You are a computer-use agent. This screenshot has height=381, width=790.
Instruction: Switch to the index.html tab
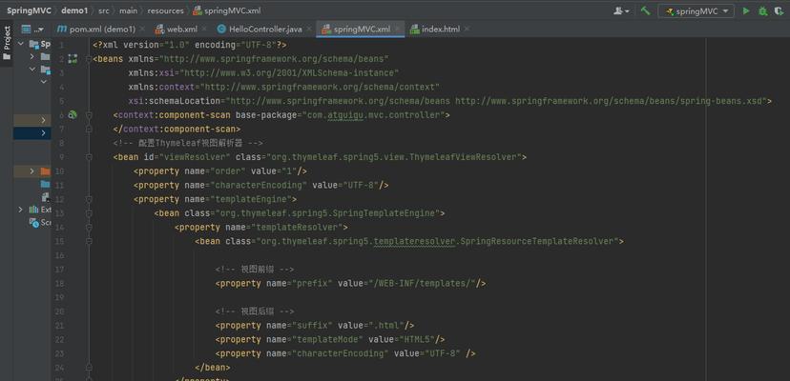[441, 30]
